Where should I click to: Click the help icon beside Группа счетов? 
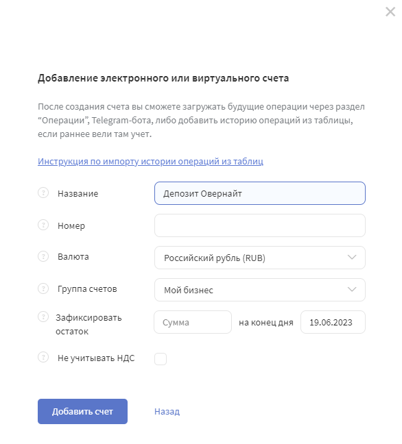(43, 288)
